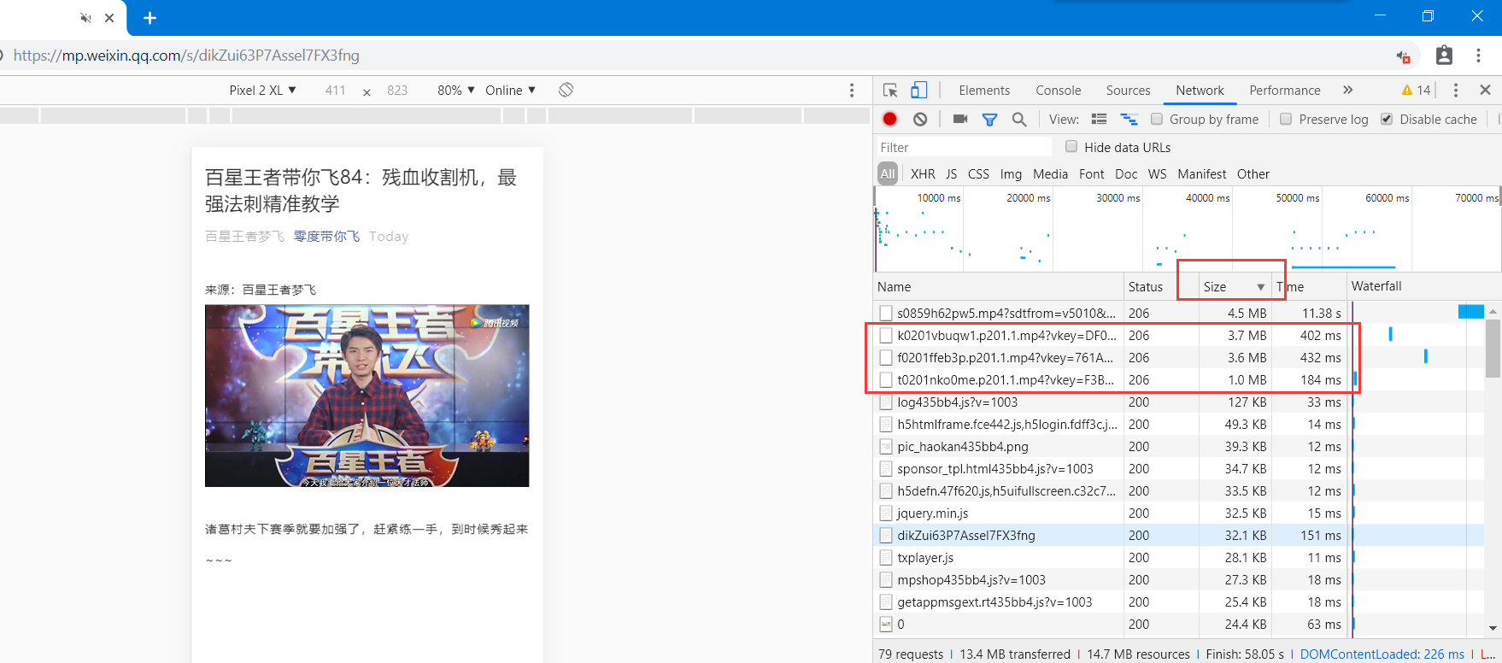Sort requests by the Name column

tap(999, 287)
